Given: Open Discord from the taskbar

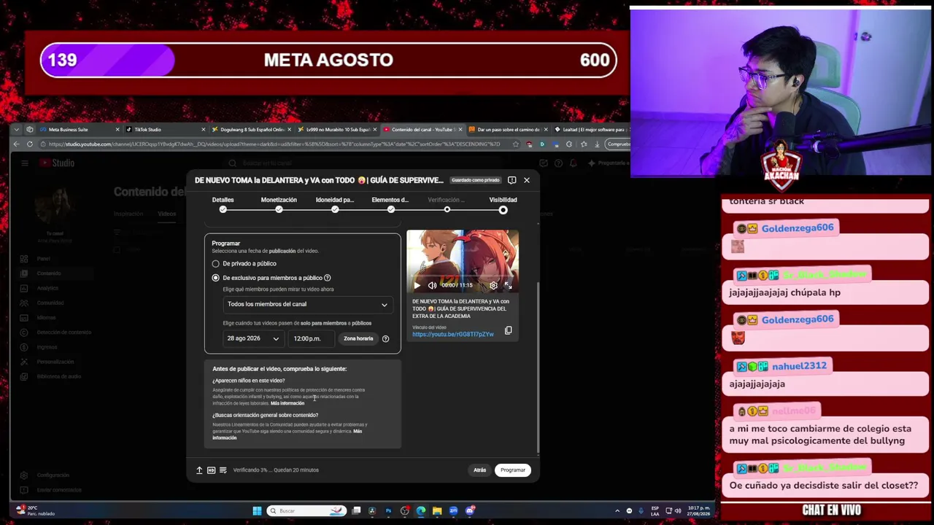Looking at the screenshot, I should point(470,511).
